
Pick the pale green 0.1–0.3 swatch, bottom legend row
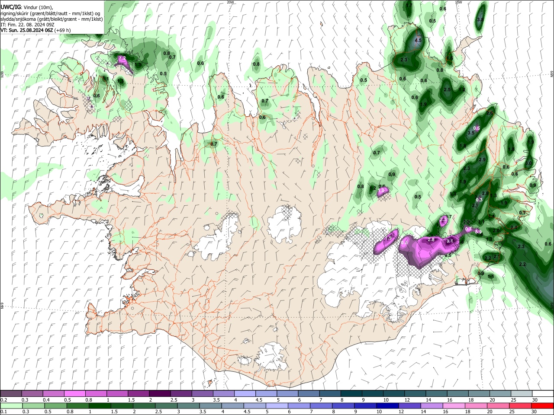coord(11,405)
